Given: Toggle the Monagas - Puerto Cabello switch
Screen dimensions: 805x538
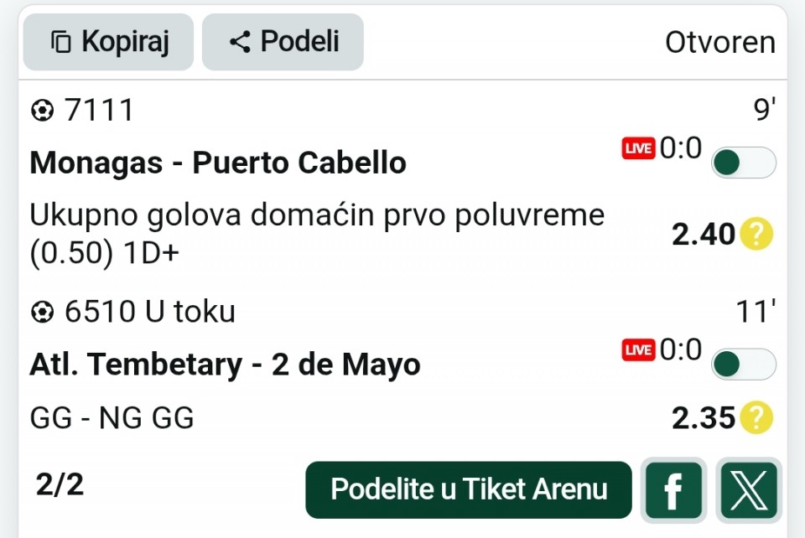Looking at the screenshot, I should tap(743, 163).
